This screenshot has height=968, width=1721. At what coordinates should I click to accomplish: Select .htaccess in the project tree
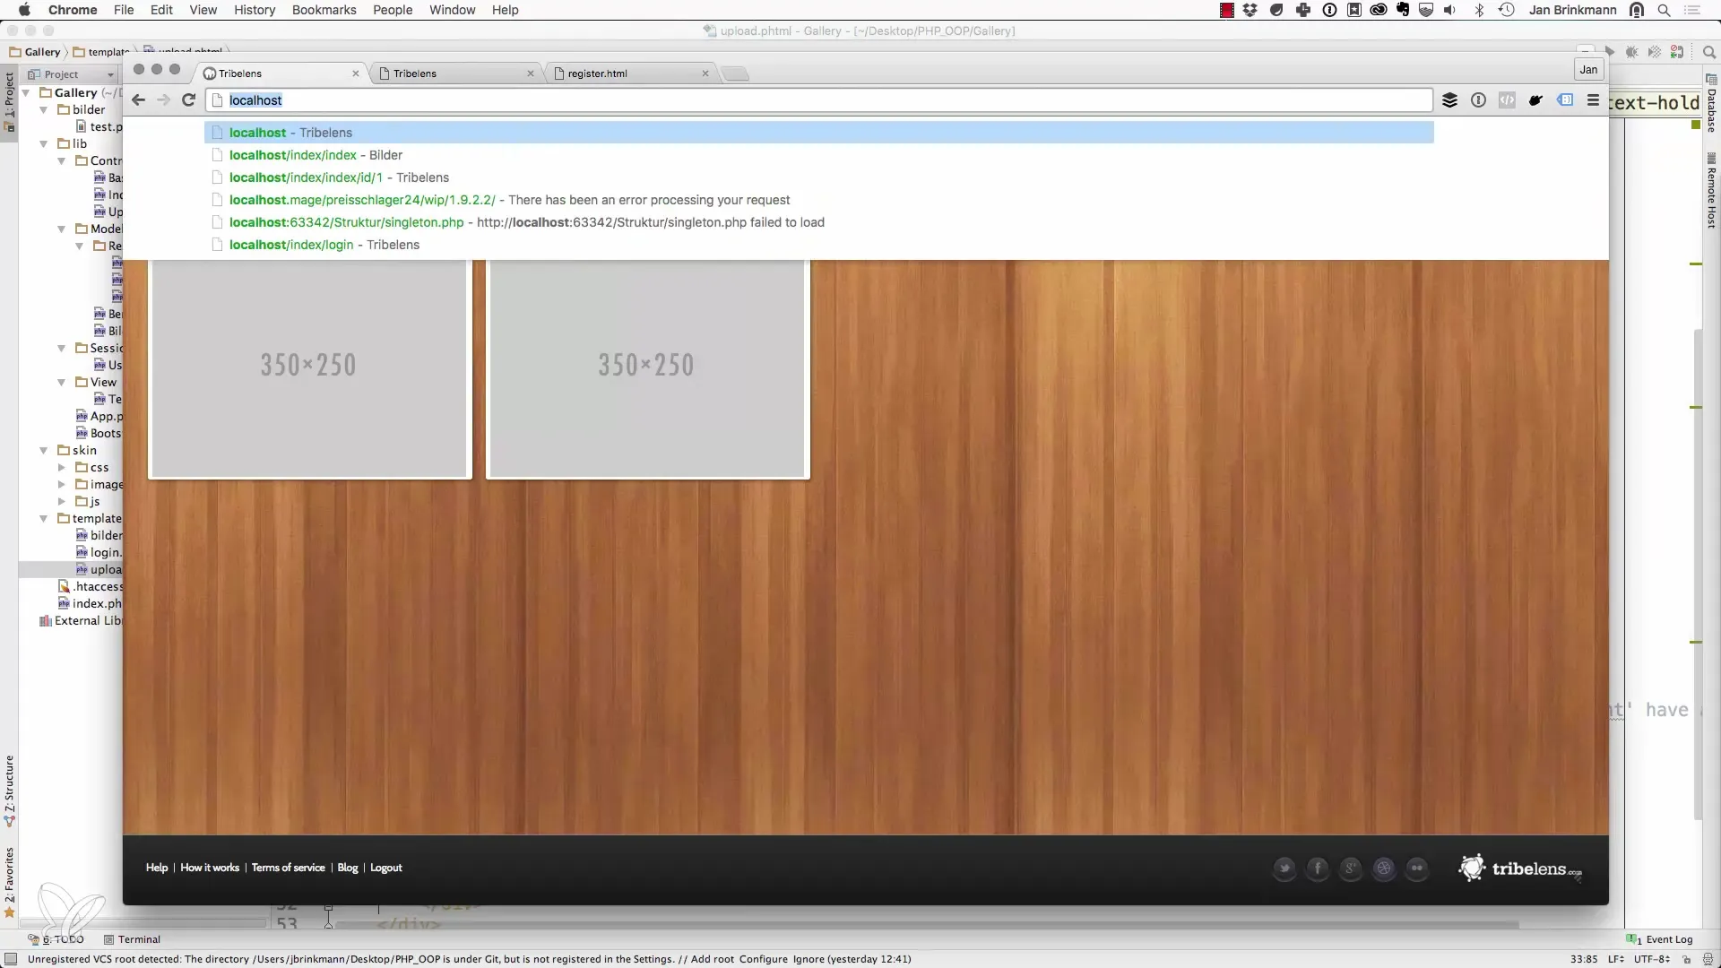click(91, 586)
